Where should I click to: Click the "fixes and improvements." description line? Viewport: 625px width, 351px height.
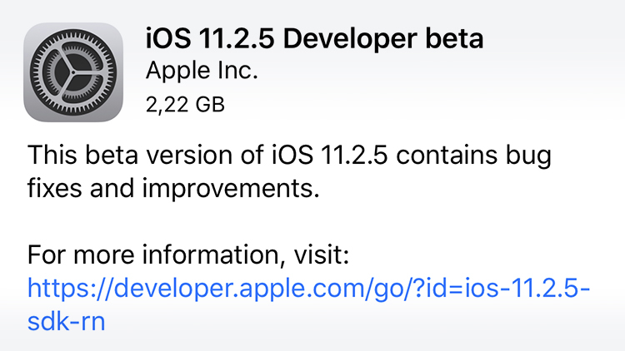pyautogui.click(x=173, y=188)
